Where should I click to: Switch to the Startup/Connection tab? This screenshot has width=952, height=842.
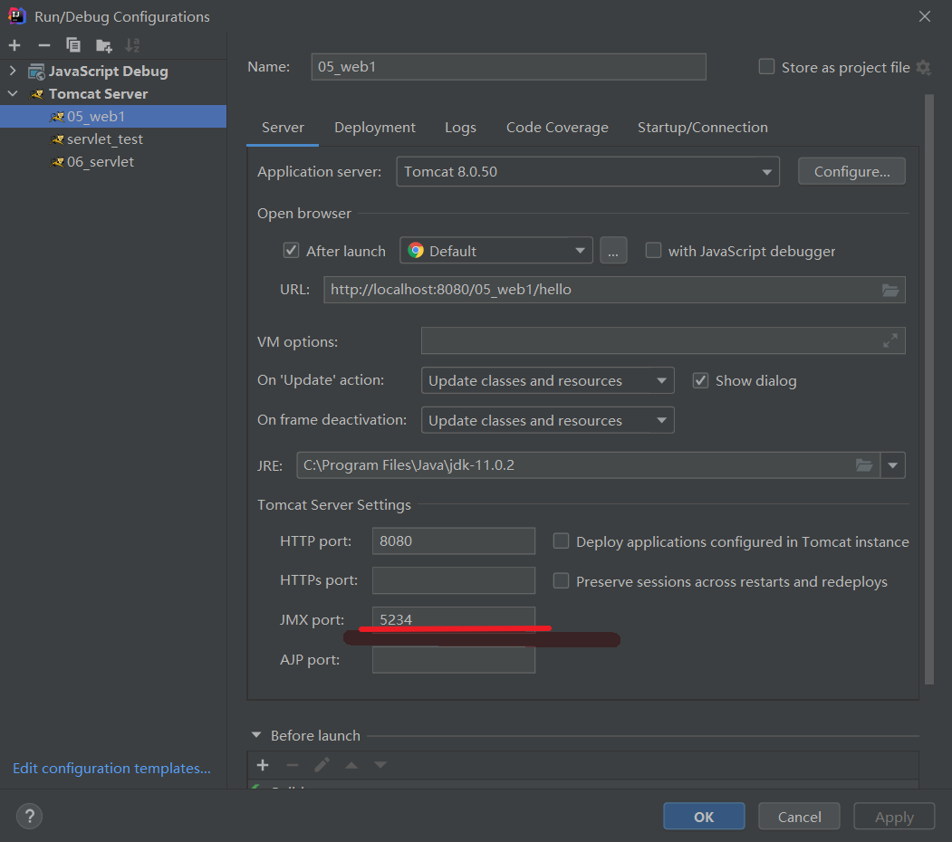coord(703,128)
